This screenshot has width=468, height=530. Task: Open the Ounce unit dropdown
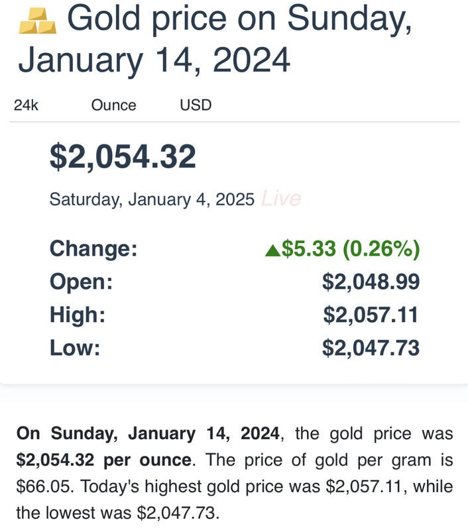(x=113, y=105)
